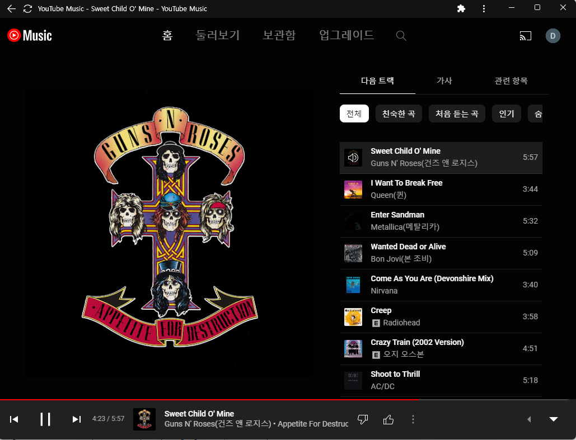Skip to the previous track
Image resolution: width=576 pixels, height=440 pixels.
coord(14,419)
